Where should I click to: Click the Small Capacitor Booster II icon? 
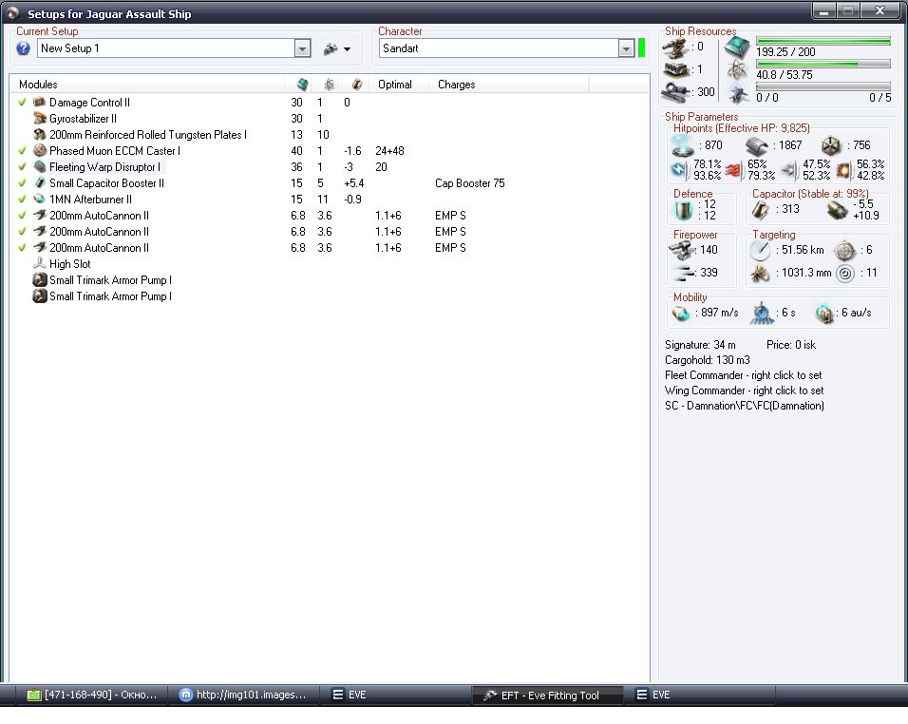coord(39,183)
